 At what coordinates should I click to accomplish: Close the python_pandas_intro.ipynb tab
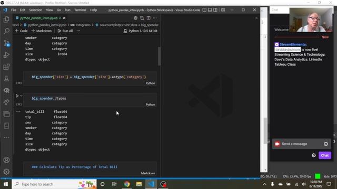coord(64,18)
